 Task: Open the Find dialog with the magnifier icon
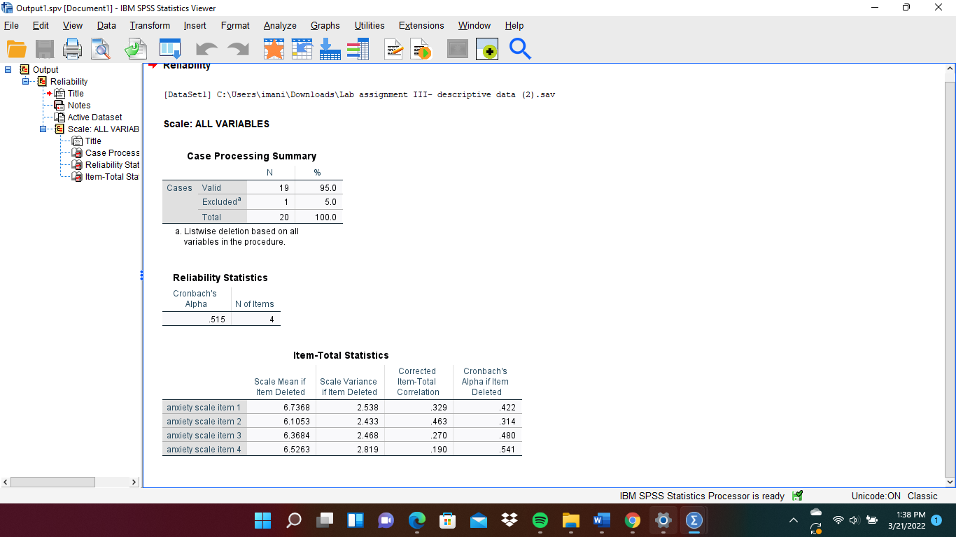click(520, 50)
